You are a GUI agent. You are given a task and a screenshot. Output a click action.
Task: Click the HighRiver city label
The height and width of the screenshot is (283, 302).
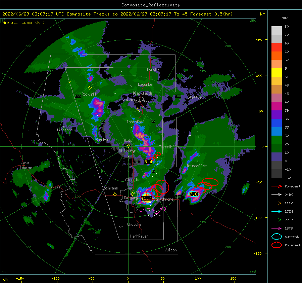click(139, 236)
